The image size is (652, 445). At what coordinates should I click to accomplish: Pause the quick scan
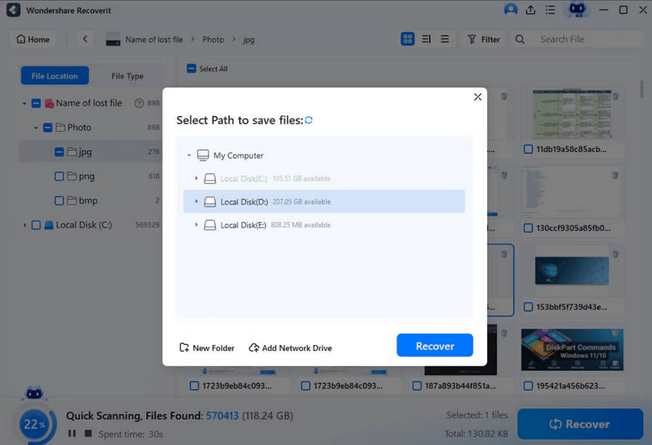(x=72, y=434)
